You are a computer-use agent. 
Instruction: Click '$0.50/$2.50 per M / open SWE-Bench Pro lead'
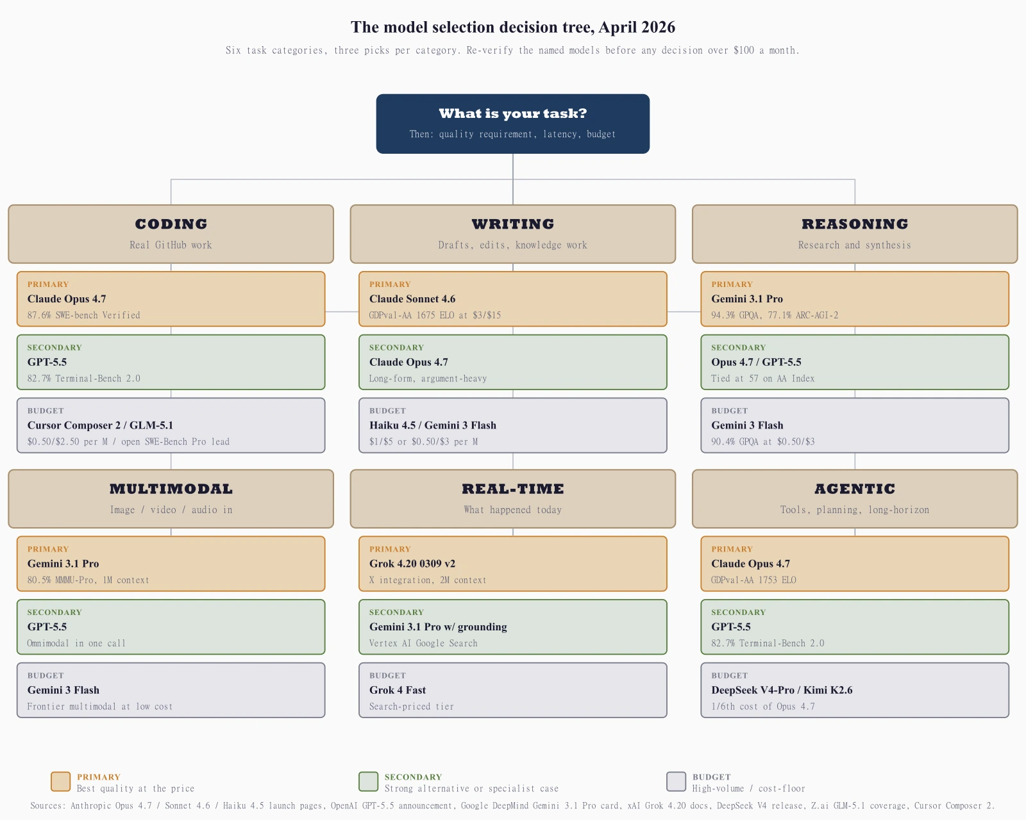(128, 441)
